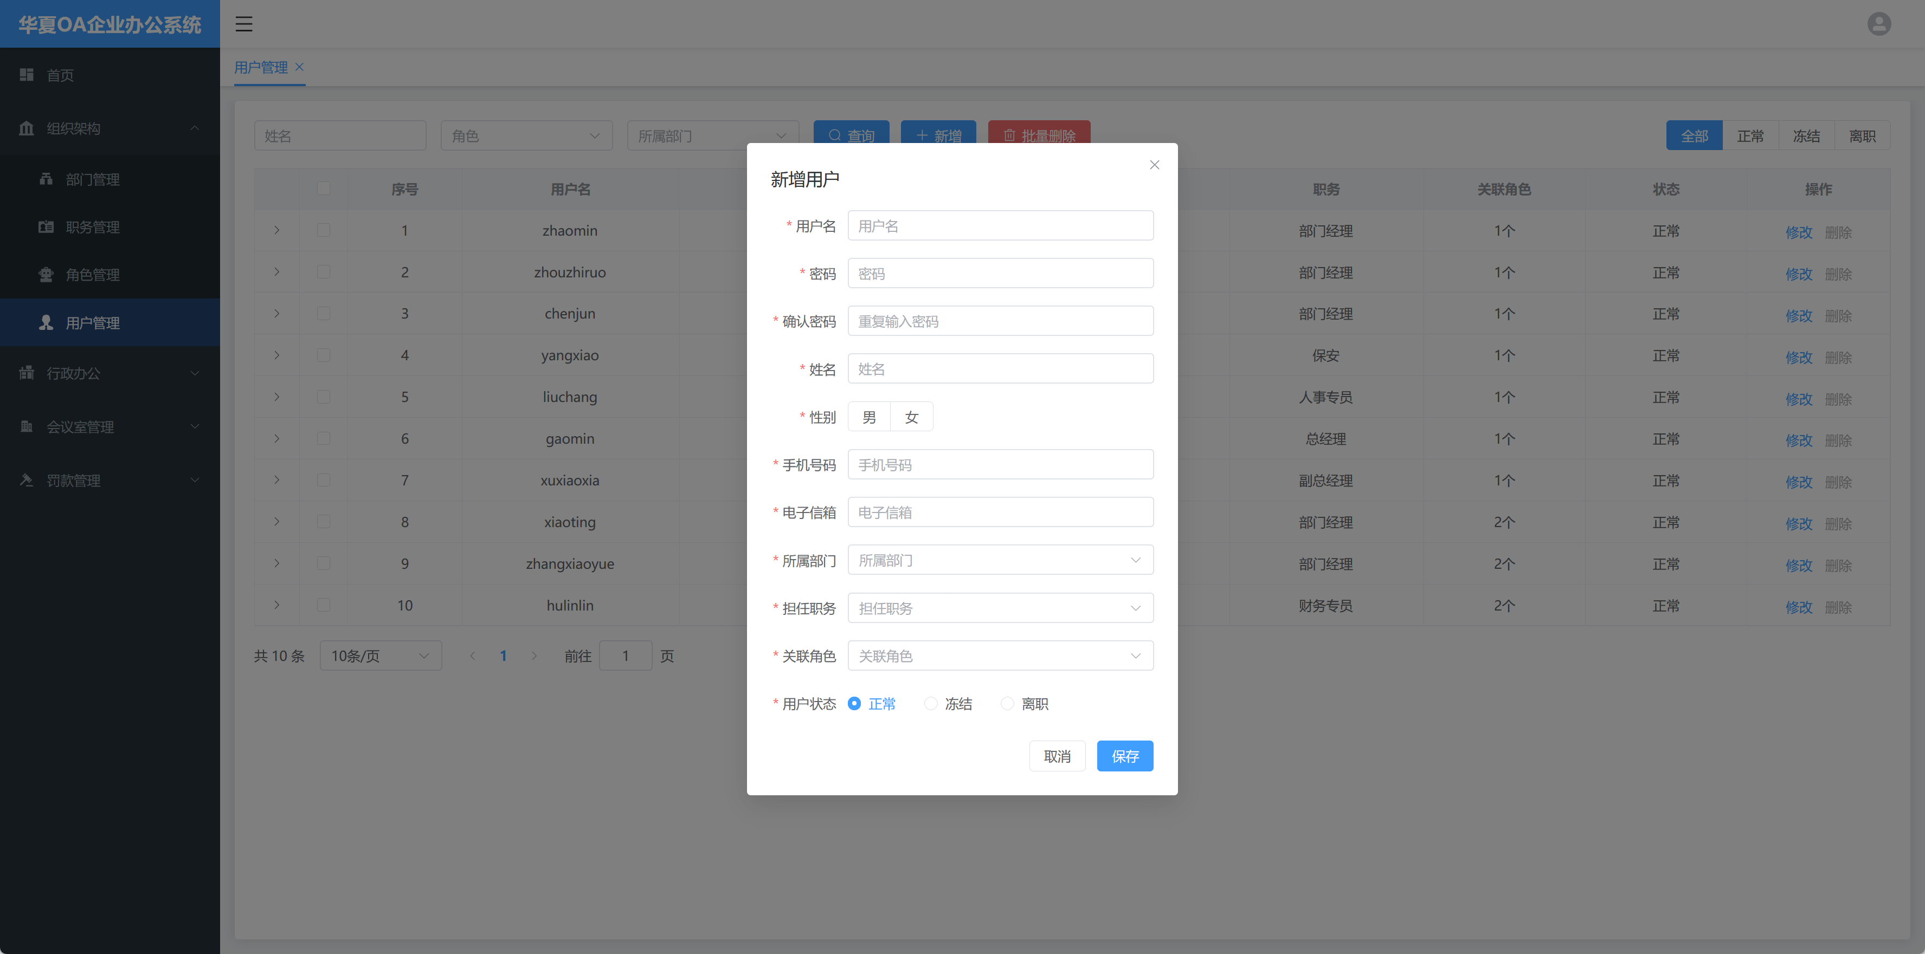This screenshot has width=1925, height=954.
Task: Click the 职务管理 sidebar icon
Action: [46, 227]
